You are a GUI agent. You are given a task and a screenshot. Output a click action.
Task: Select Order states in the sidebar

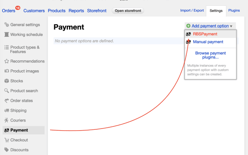click(x=21, y=100)
